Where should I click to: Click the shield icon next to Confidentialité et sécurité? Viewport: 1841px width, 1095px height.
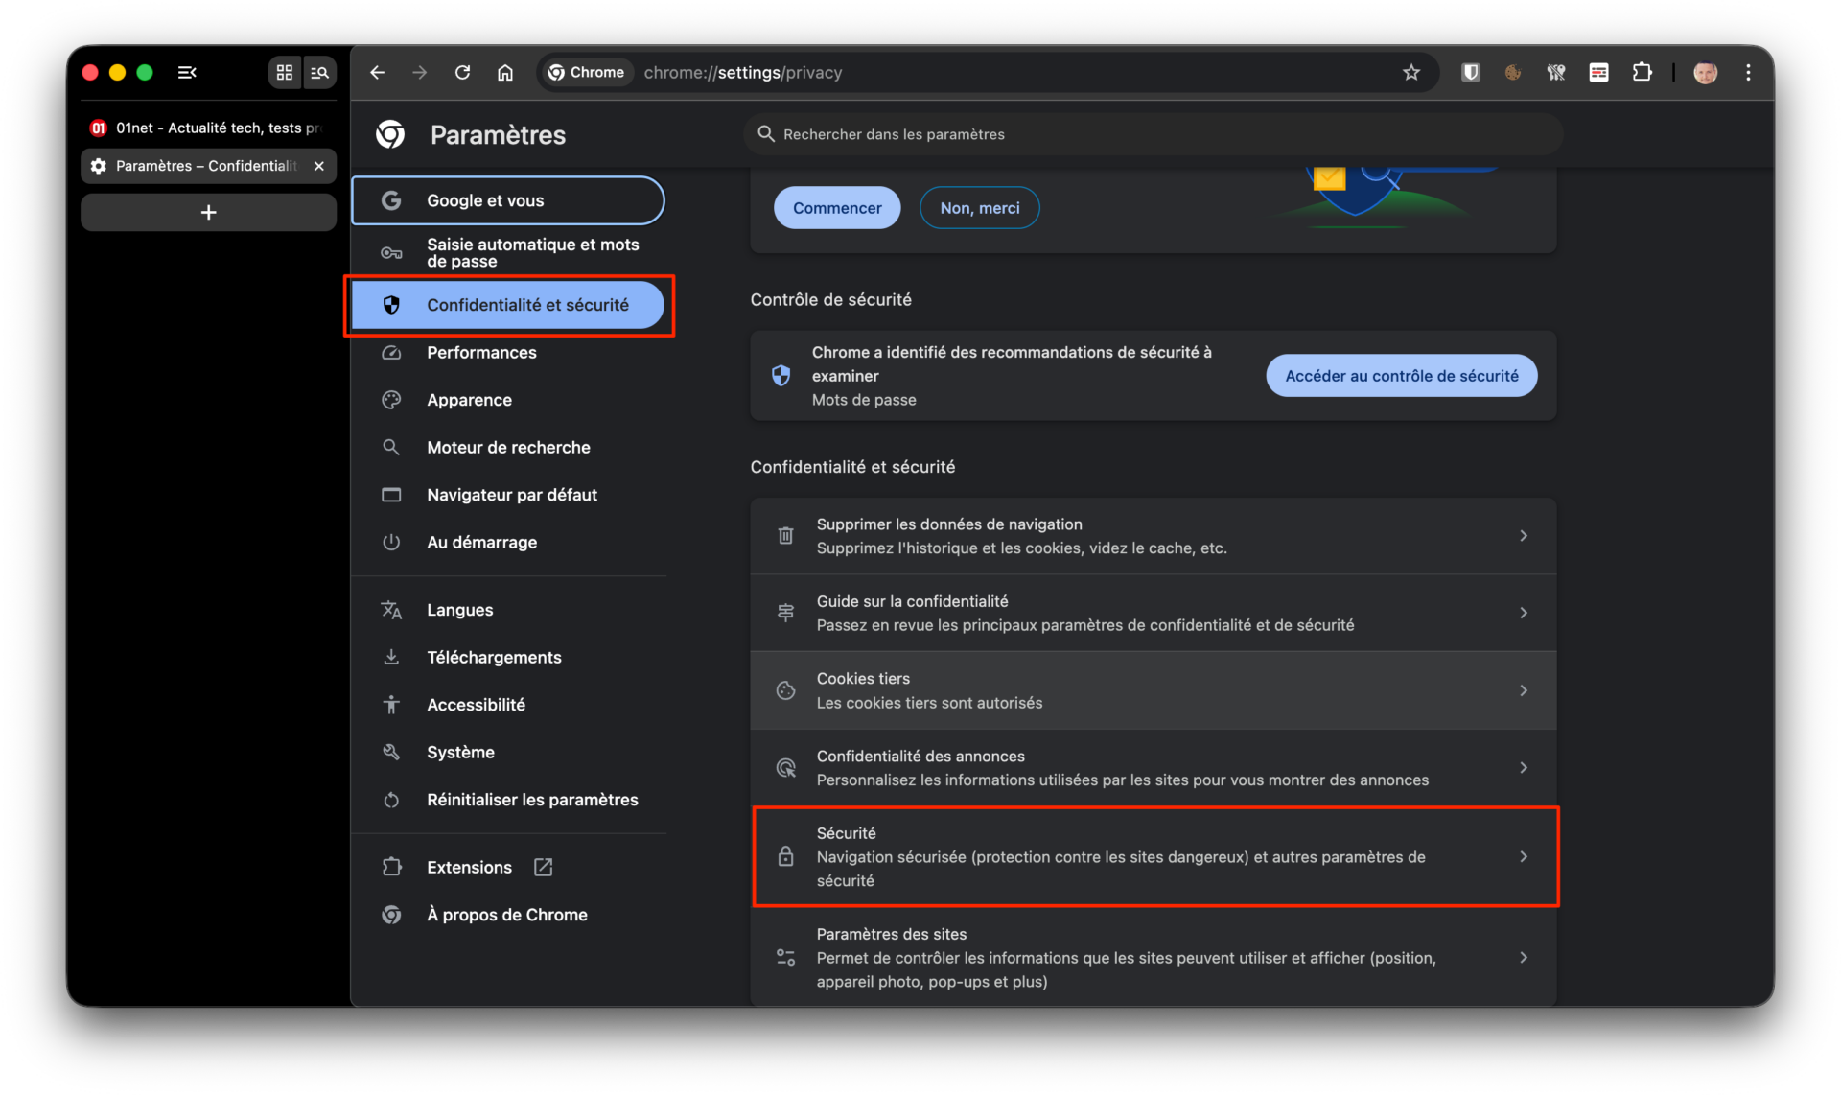pyautogui.click(x=392, y=305)
